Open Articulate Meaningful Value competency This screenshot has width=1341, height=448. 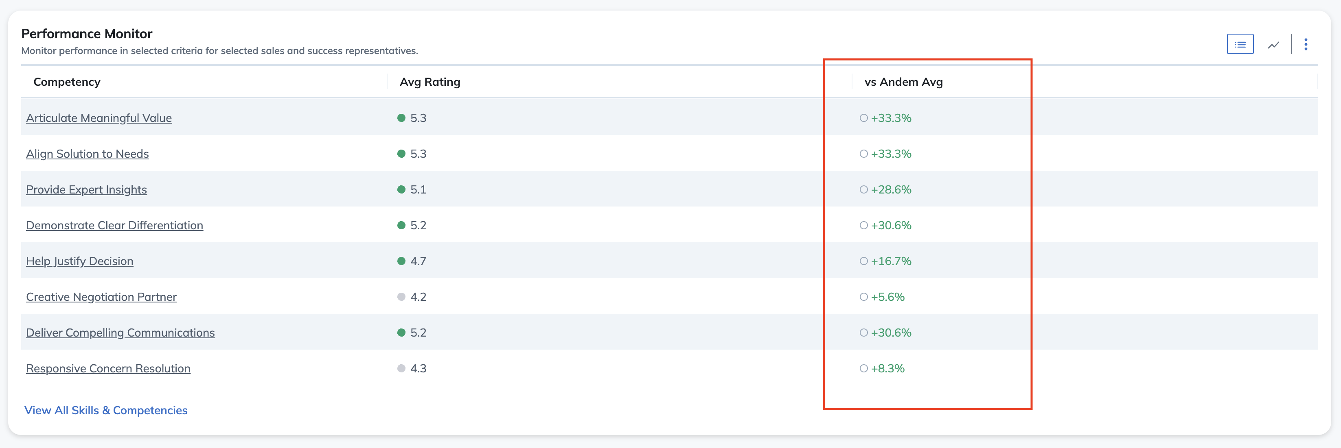click(99, 118)
